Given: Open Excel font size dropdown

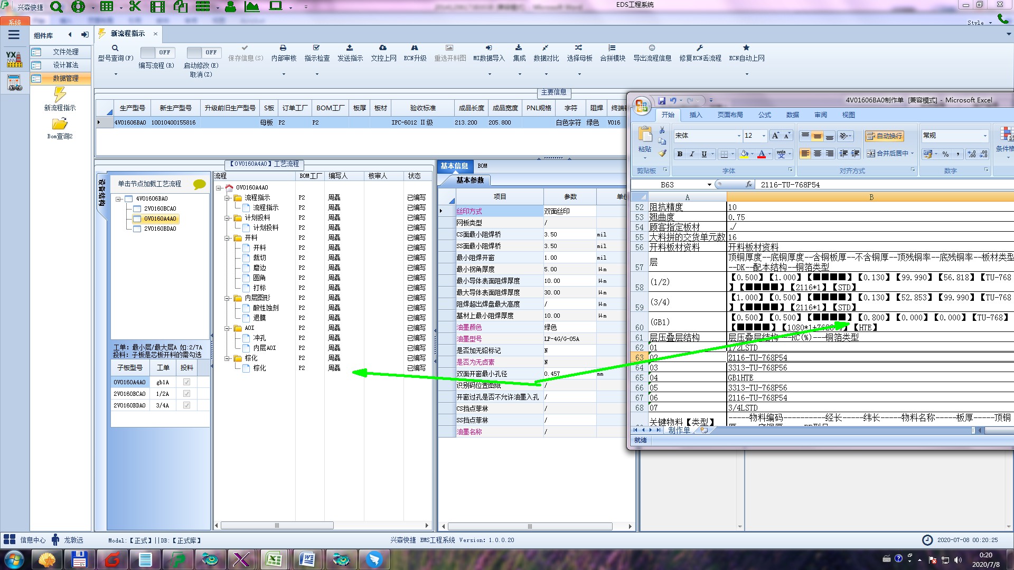Looking at the screenshot, I should click(x=764, y=136).
